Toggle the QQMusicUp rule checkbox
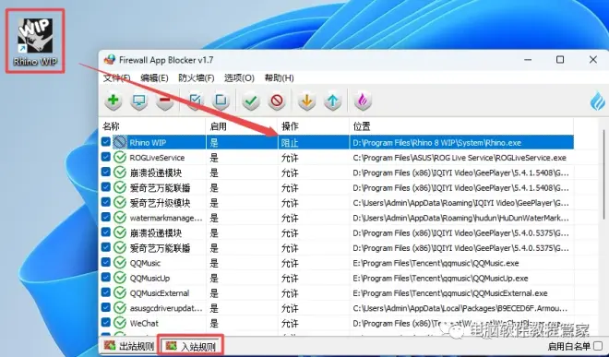 pyautogui.click(x=105, y=277)
